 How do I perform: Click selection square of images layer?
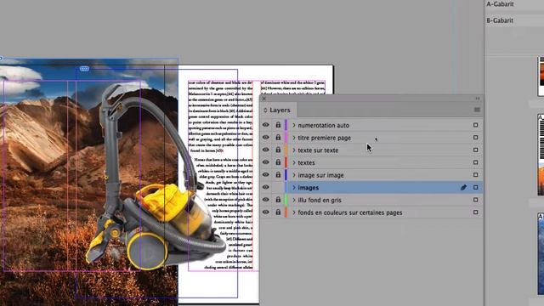tap(476, 187)
